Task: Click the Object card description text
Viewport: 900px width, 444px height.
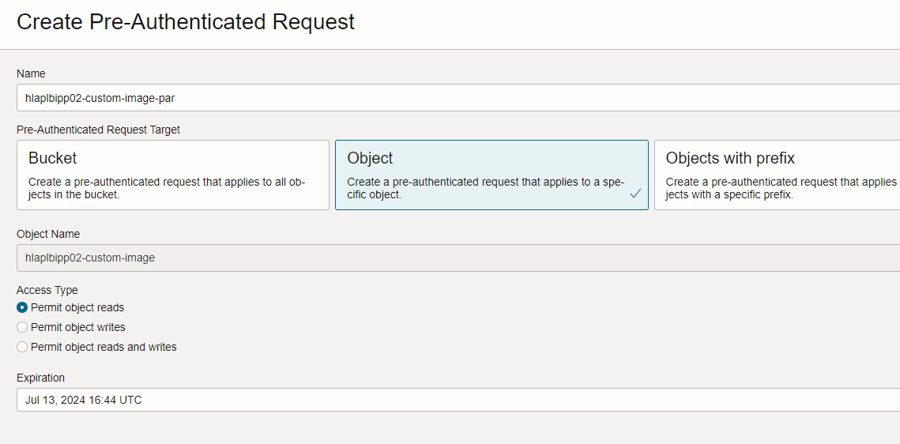Action: click(x=485, y=188)
